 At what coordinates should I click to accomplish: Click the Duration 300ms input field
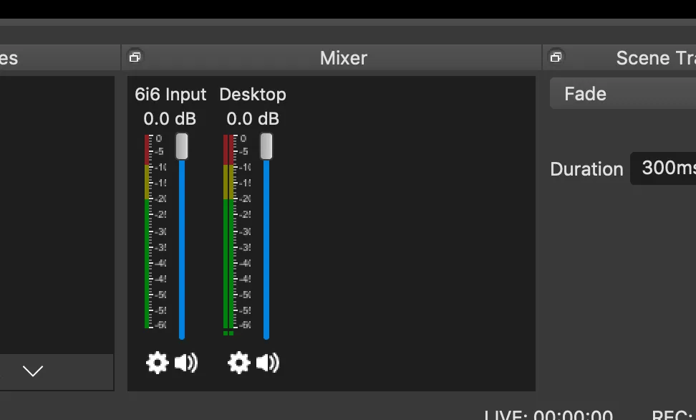tap(662, 168)
